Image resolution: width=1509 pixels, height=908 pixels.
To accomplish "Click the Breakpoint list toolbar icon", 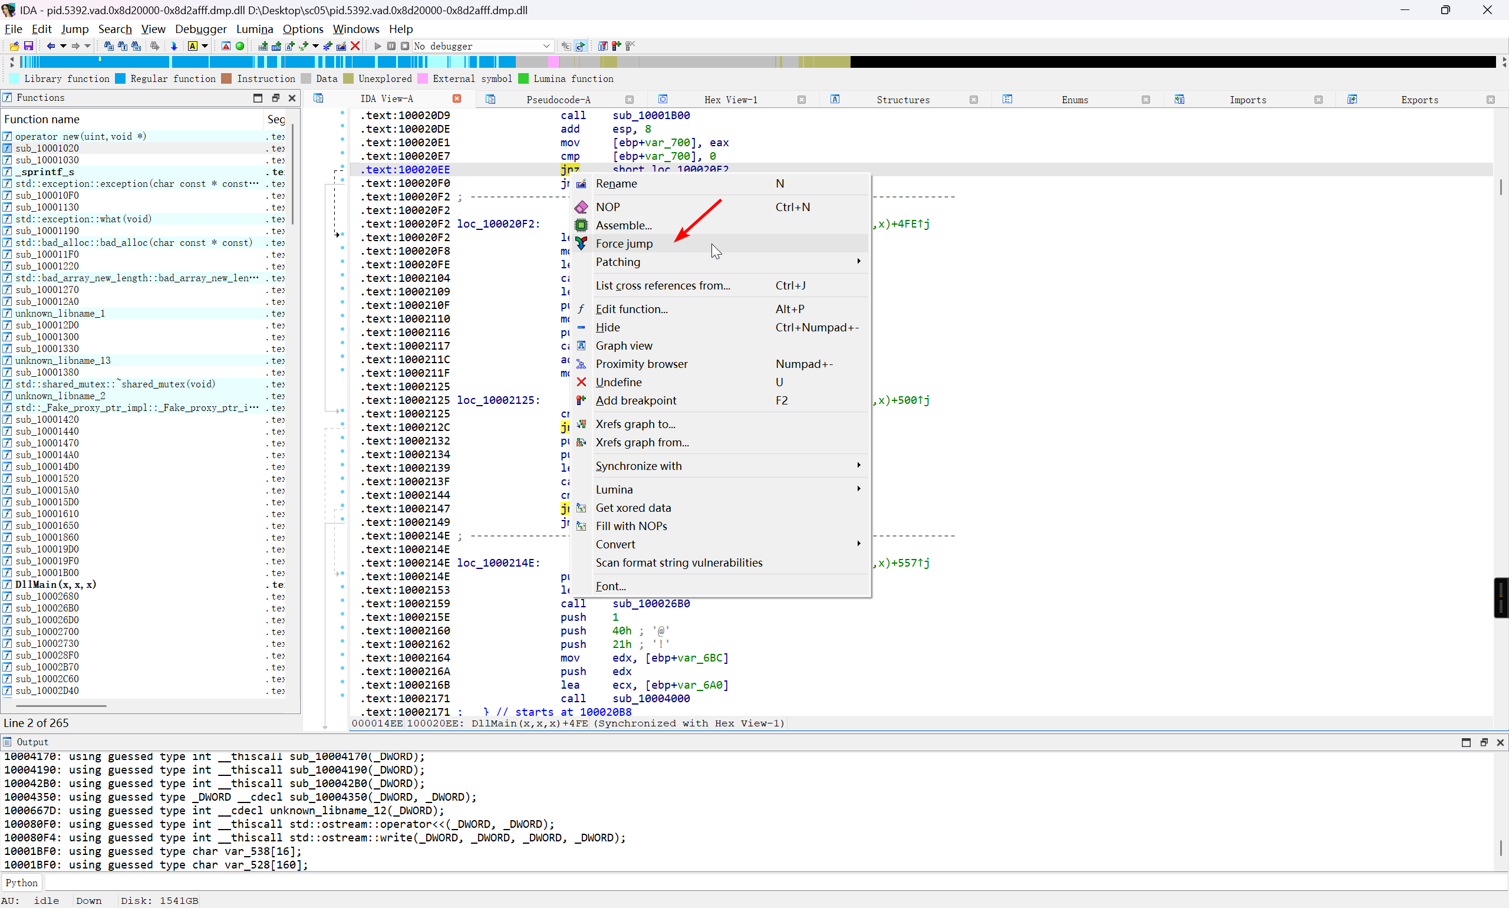I will pos(602,46).
